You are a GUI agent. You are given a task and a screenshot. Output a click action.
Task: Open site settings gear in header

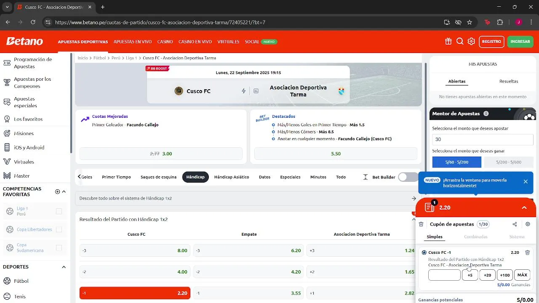[471, 41]
